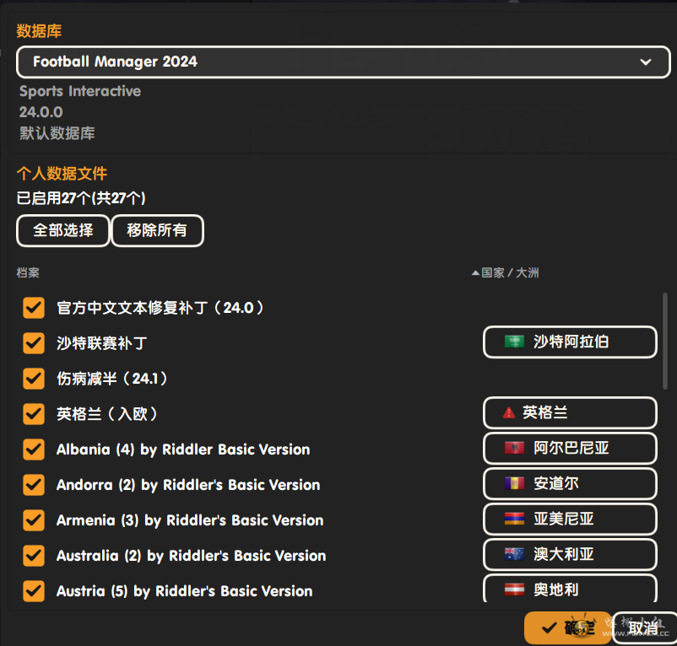Open the 沙特阿拉伯 country selector

point(570,342)
